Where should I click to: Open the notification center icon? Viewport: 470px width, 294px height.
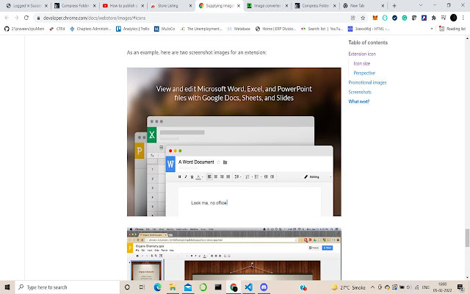click(x=460, y=287)
